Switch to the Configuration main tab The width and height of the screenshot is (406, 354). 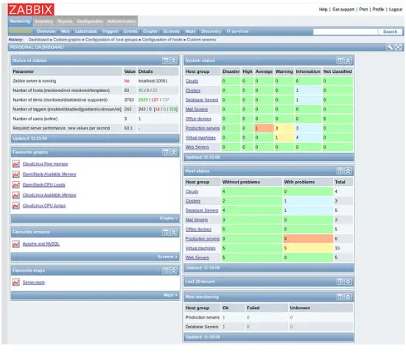coord(90,21)
